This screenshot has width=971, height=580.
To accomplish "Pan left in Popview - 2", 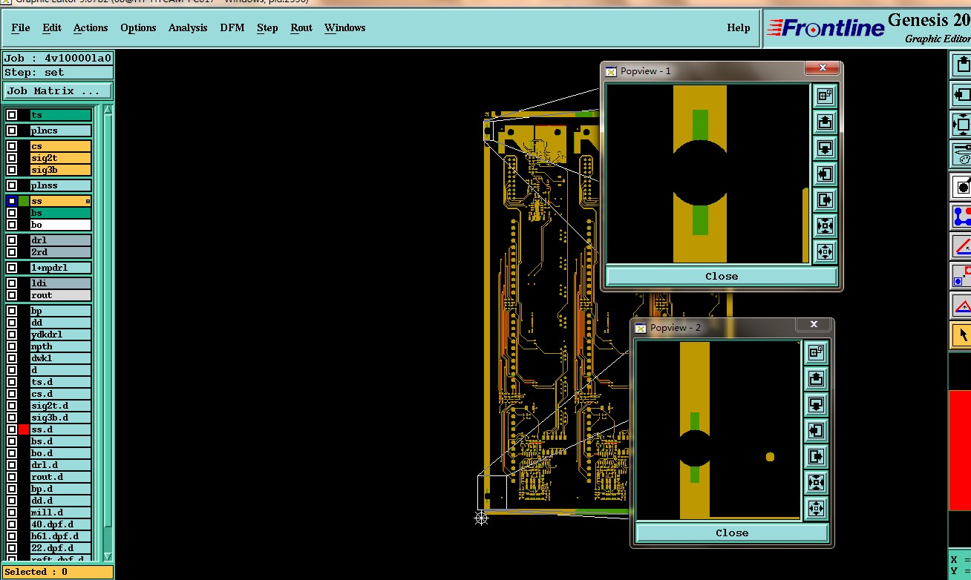I will [x=816, y=430].
